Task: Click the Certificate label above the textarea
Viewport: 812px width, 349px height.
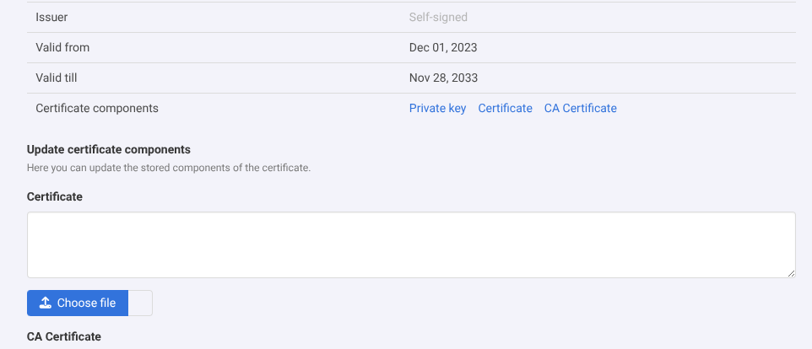Action: pyautogui.click(x=55, y=196)
